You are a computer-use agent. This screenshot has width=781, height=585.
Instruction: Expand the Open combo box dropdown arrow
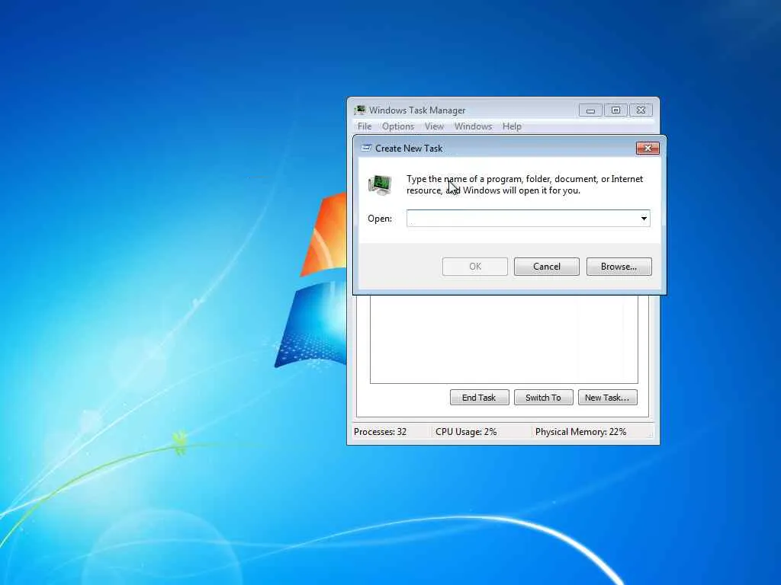tap(644, 219)
